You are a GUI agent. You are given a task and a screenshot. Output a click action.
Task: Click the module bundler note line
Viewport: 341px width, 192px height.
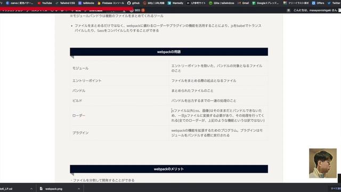(x=117, y=15)
